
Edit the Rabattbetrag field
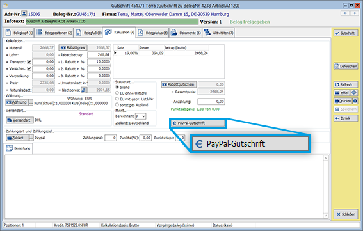click(99, 55)
